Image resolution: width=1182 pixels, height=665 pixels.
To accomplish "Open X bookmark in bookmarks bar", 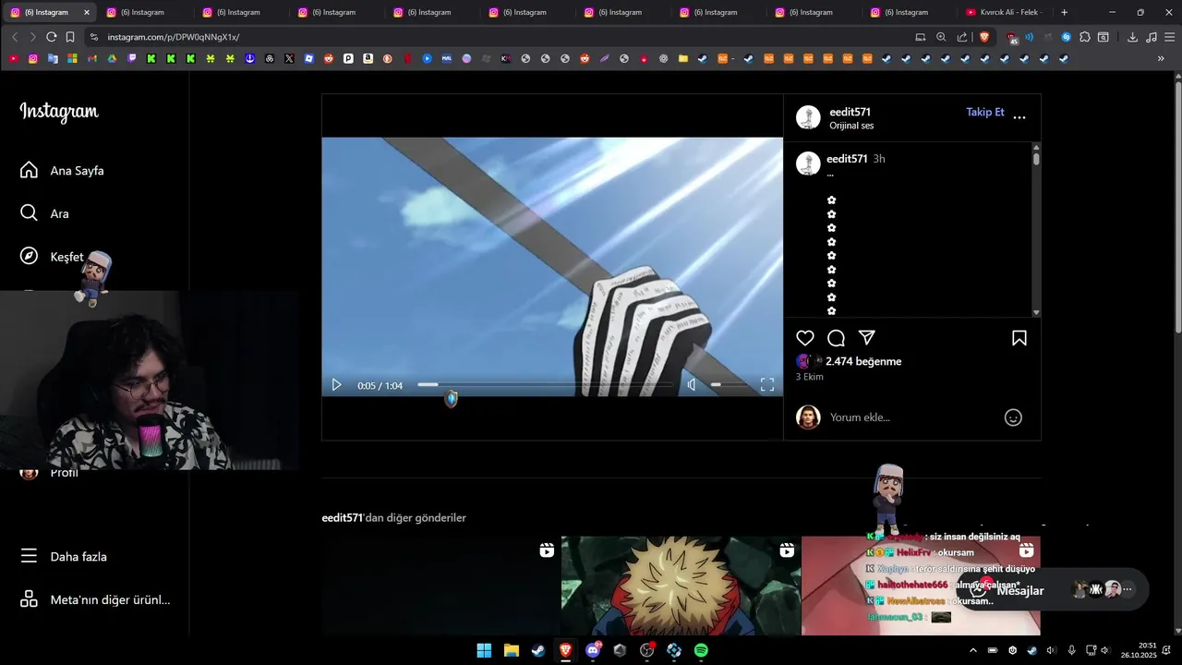I will [x=289, y=58].
